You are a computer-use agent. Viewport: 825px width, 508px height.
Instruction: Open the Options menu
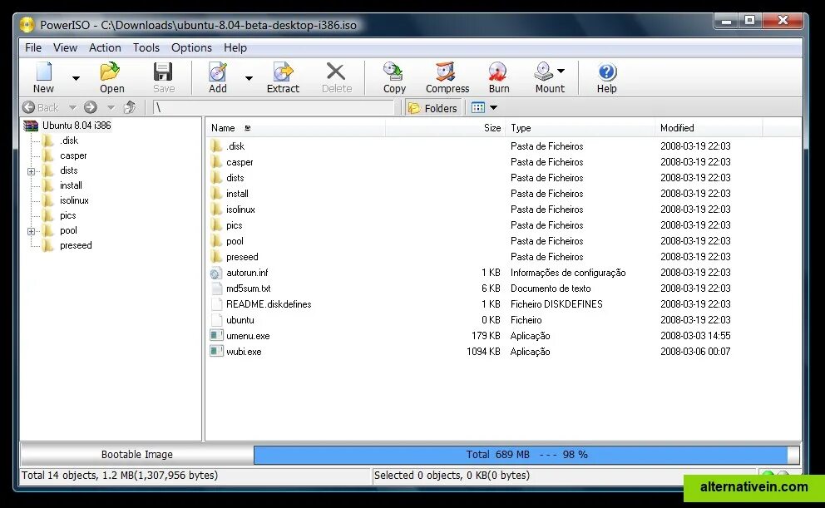tap(191, 47)
